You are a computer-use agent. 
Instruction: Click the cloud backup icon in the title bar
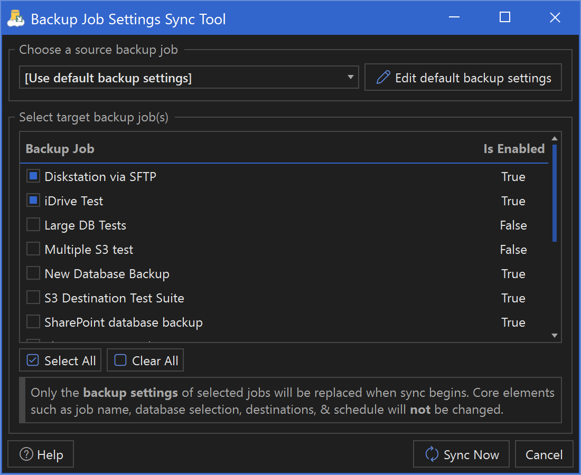coord(15,18)
